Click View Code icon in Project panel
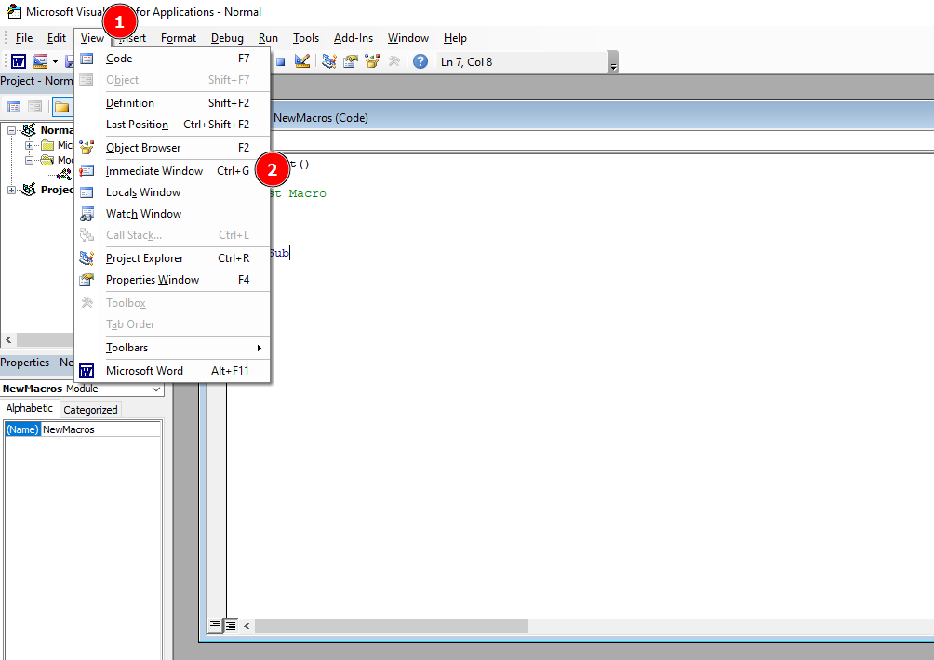The width and height of the screenshot is (934, 660). 15,107
